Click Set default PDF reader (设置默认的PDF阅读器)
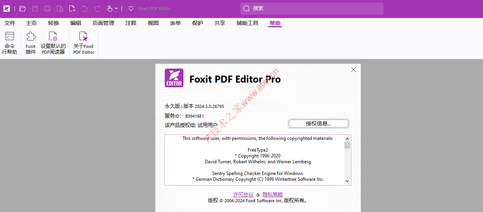Image resolution: width=483 pixels, height=212 pixels. [53, 43]
